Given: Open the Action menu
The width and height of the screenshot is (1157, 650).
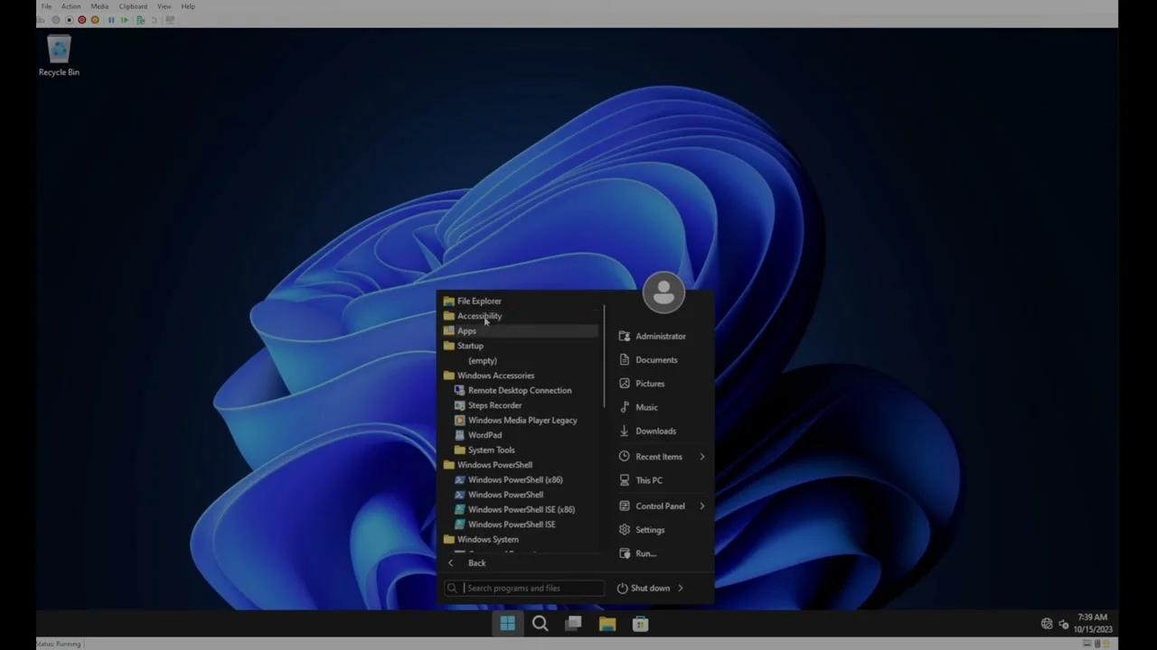Looking at the screenshot, I should pos(71,6).
